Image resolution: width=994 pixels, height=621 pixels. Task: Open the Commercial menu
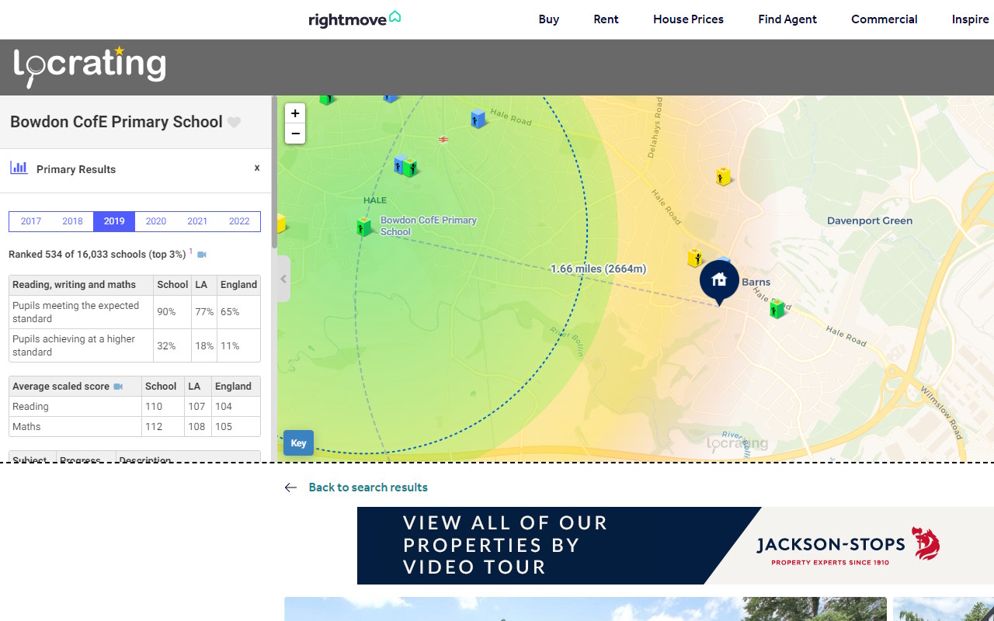click(885, 19)
